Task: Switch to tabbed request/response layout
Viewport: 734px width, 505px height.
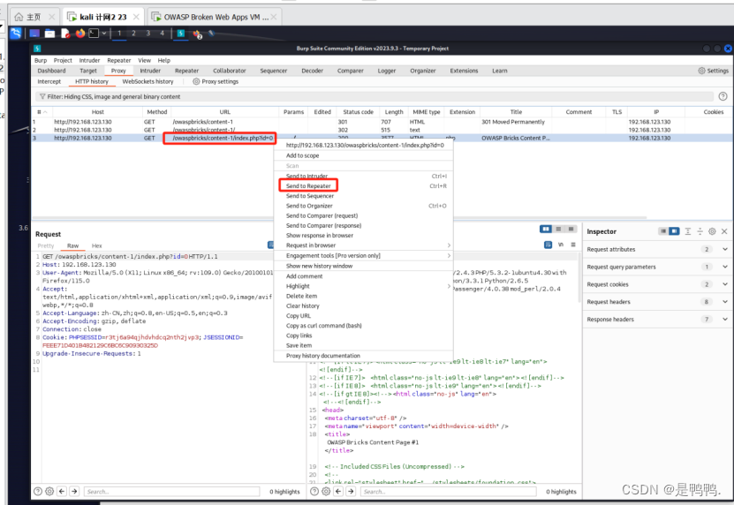Action: (571, 229)
